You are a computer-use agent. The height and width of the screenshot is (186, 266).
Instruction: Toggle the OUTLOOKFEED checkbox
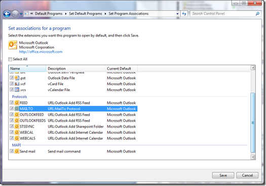point(12,115)
